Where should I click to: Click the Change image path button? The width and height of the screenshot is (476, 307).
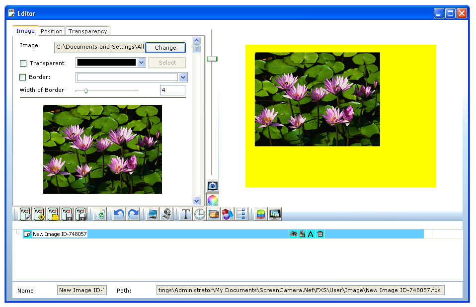coord(165,48)
